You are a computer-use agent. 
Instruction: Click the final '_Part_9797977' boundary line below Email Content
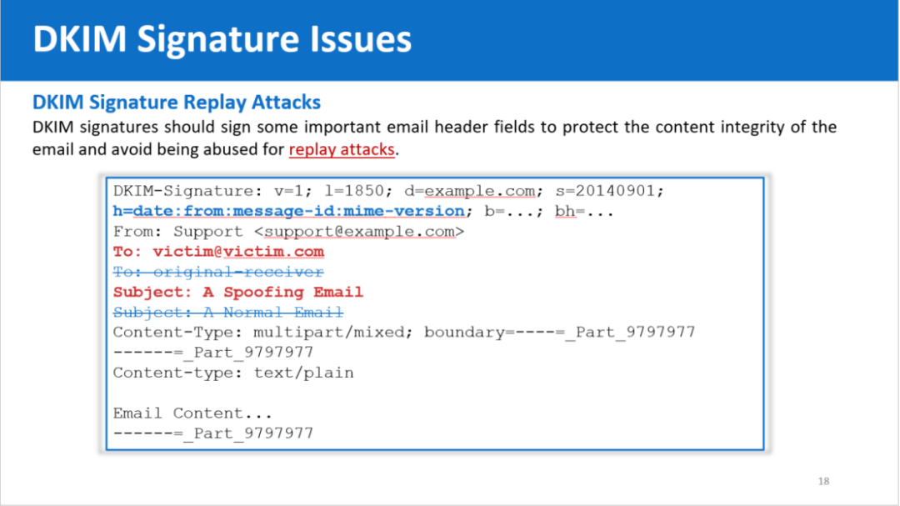[x=213, y=433]
